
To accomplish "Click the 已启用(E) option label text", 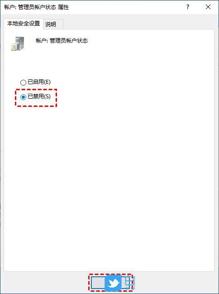I will pyautogui.click(x=39, y=82).
